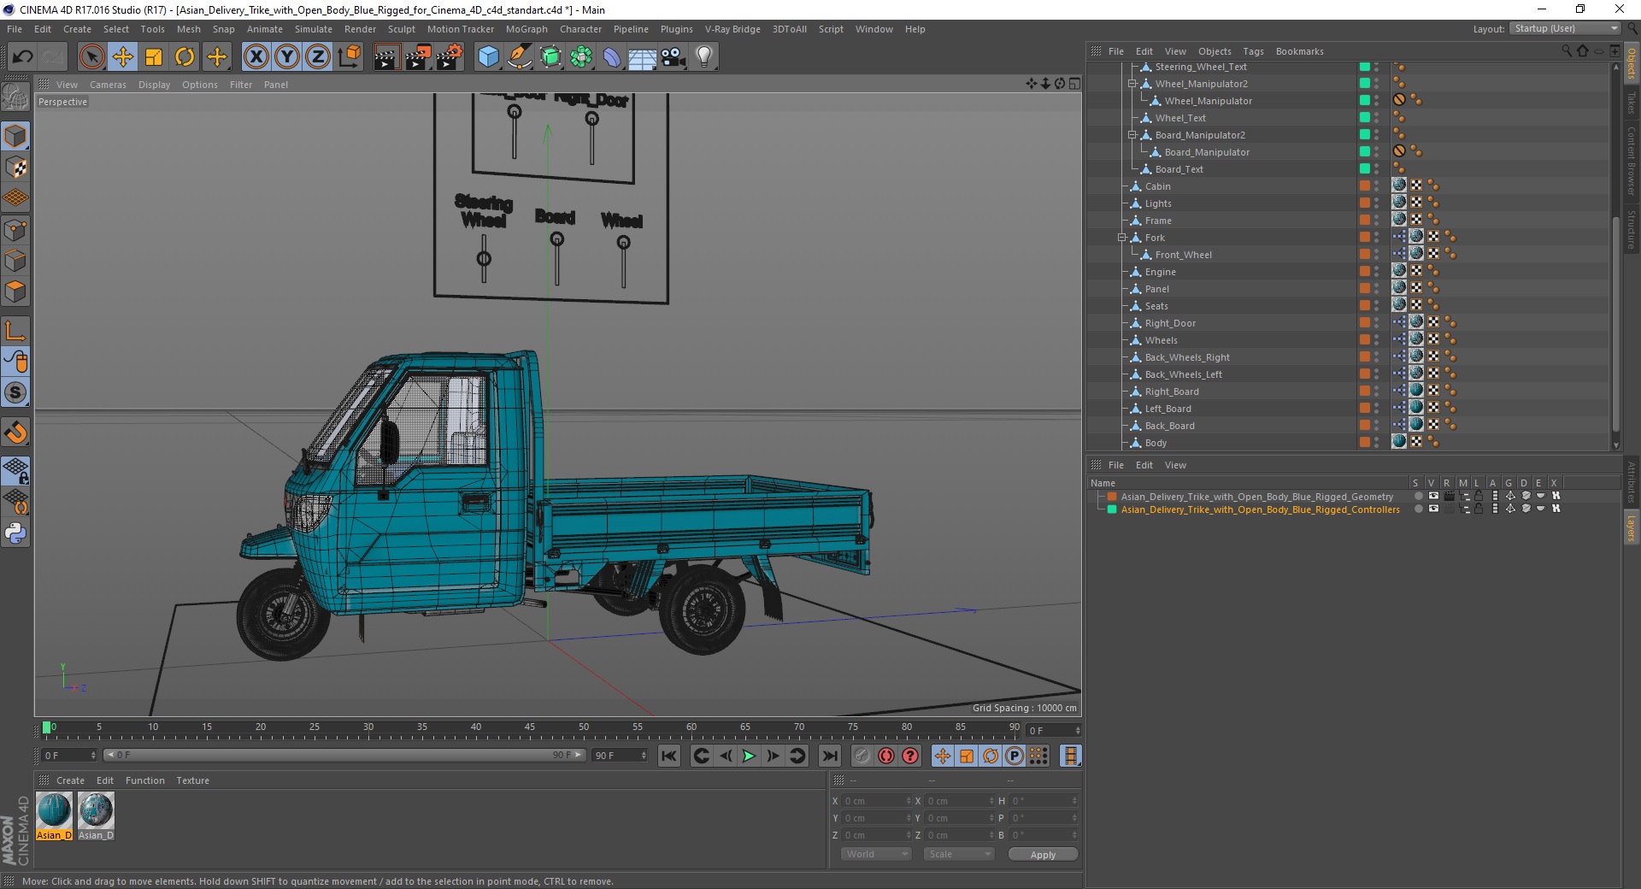1641x889 pixels.
Task: Switch to Texture mode
Action: coord(15,168)
